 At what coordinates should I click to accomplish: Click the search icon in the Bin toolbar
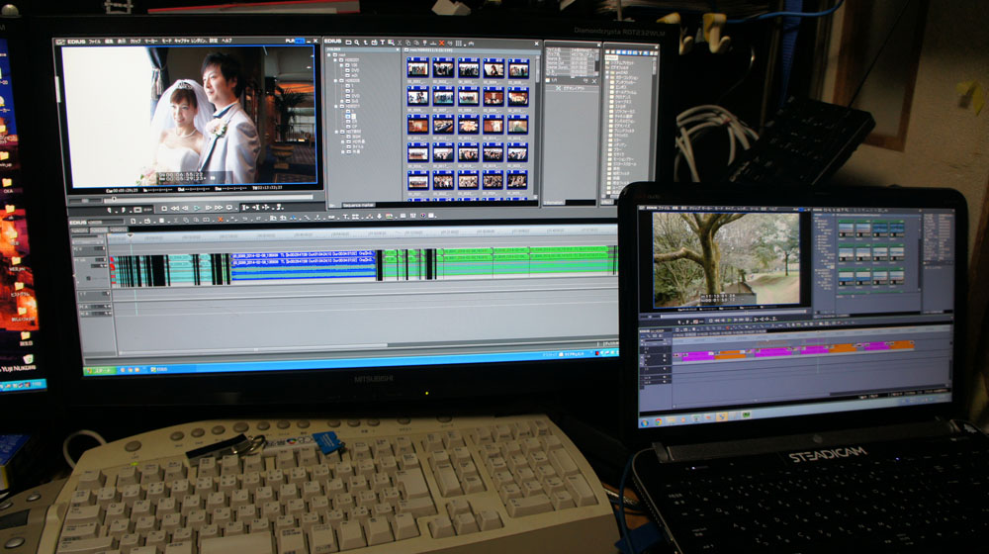356,43
